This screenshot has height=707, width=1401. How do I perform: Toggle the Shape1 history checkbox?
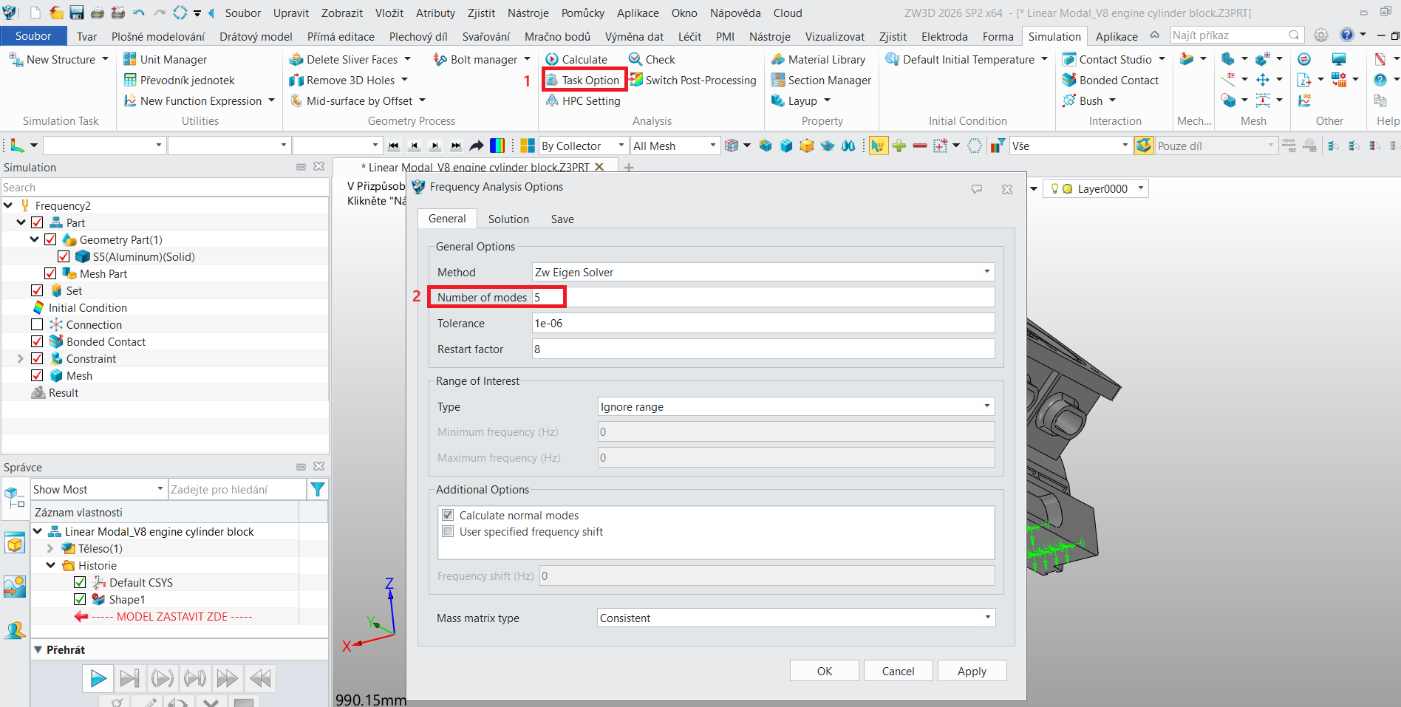80,599
